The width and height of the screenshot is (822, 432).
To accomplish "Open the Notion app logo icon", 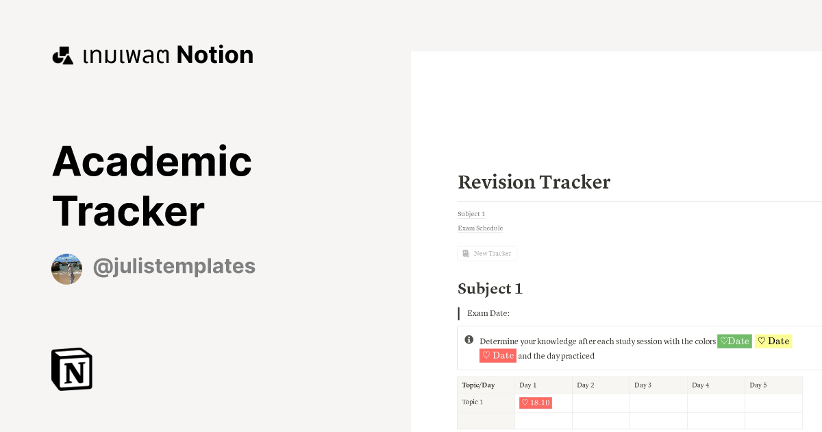I will [71, 369].
